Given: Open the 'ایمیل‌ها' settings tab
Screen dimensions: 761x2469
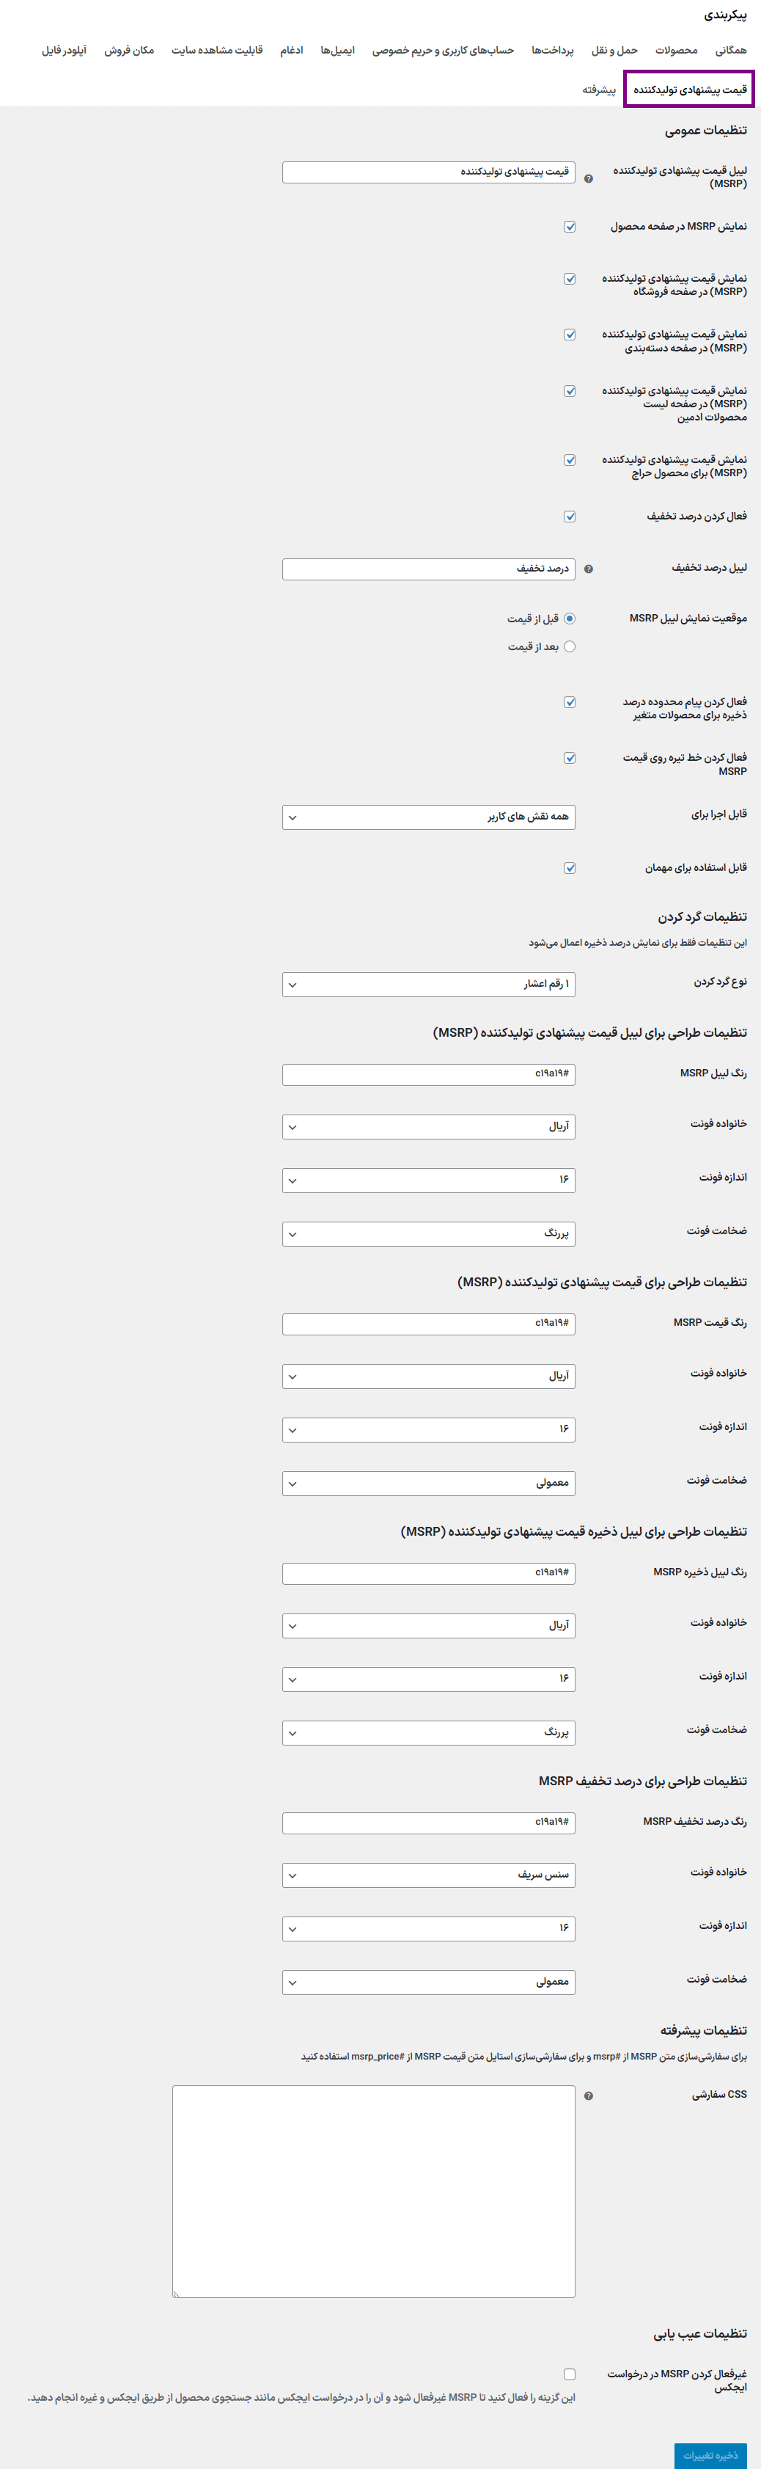Looking at the screenshot, I should point(337,51).
